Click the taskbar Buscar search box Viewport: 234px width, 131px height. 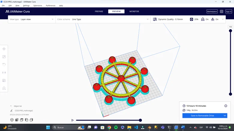tap(69, 127)
